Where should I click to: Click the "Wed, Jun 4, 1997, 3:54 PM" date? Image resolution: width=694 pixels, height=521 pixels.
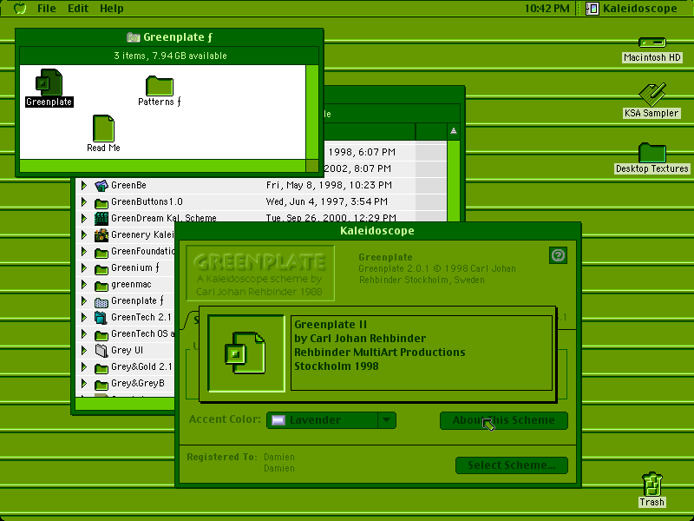click(327, 202)
